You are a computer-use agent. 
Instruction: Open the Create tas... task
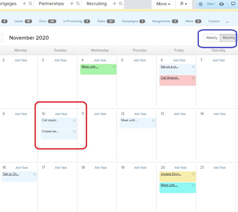50,131
